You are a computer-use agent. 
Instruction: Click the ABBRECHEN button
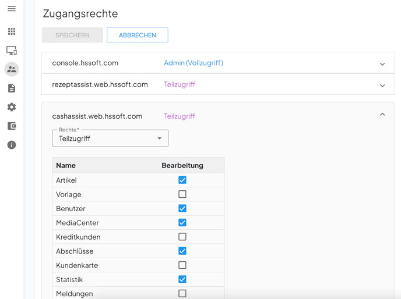138,35
